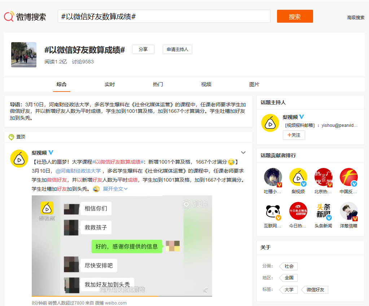Open 高级搜索 advanced search link
This screenshot has height=306, width=369.
356,17
